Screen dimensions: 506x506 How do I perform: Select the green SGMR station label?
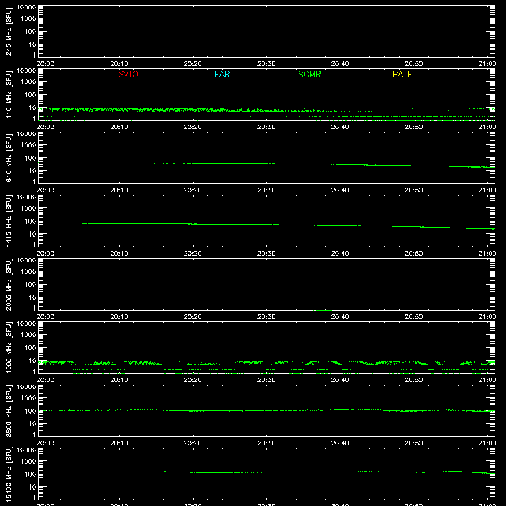tap(309, 74)
